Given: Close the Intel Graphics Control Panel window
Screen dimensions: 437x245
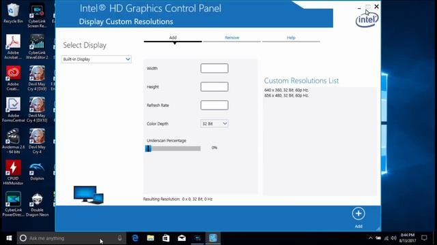Looking at the screenshot, I should pos(376,6).
